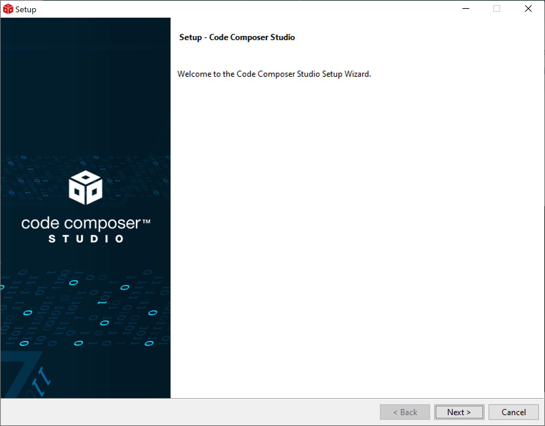The width and height of the screenshot is (545, 426).
Task: Close the Setup window
Action: [x=528, y=9]
